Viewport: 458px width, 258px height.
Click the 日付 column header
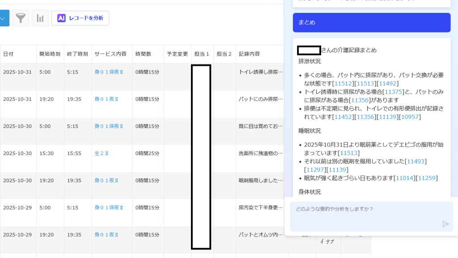tap(8, 54)
